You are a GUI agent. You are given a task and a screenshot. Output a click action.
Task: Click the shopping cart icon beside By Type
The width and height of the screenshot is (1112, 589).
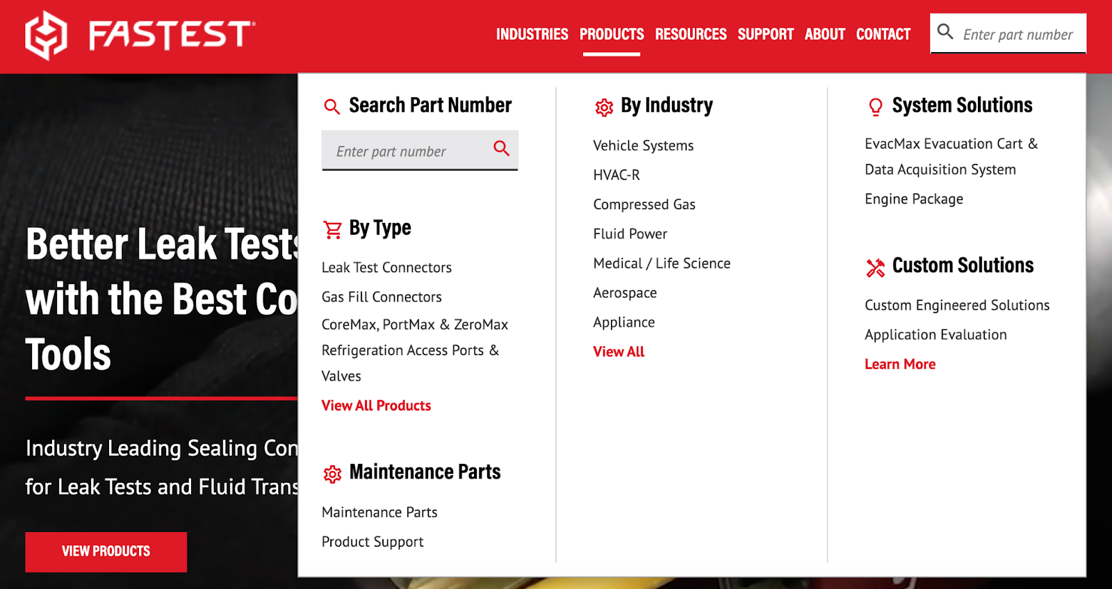[x=333, y=230]
